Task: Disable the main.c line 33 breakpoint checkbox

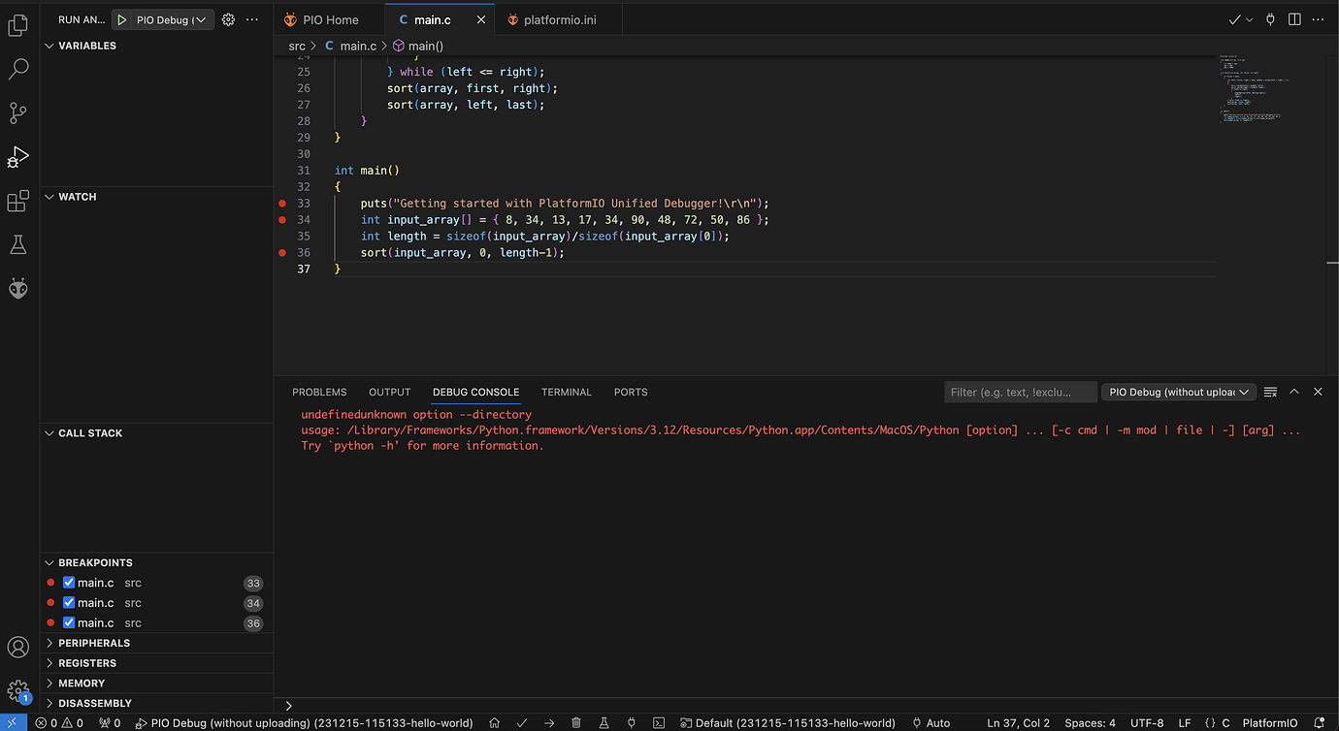Action: coord(69,583)
